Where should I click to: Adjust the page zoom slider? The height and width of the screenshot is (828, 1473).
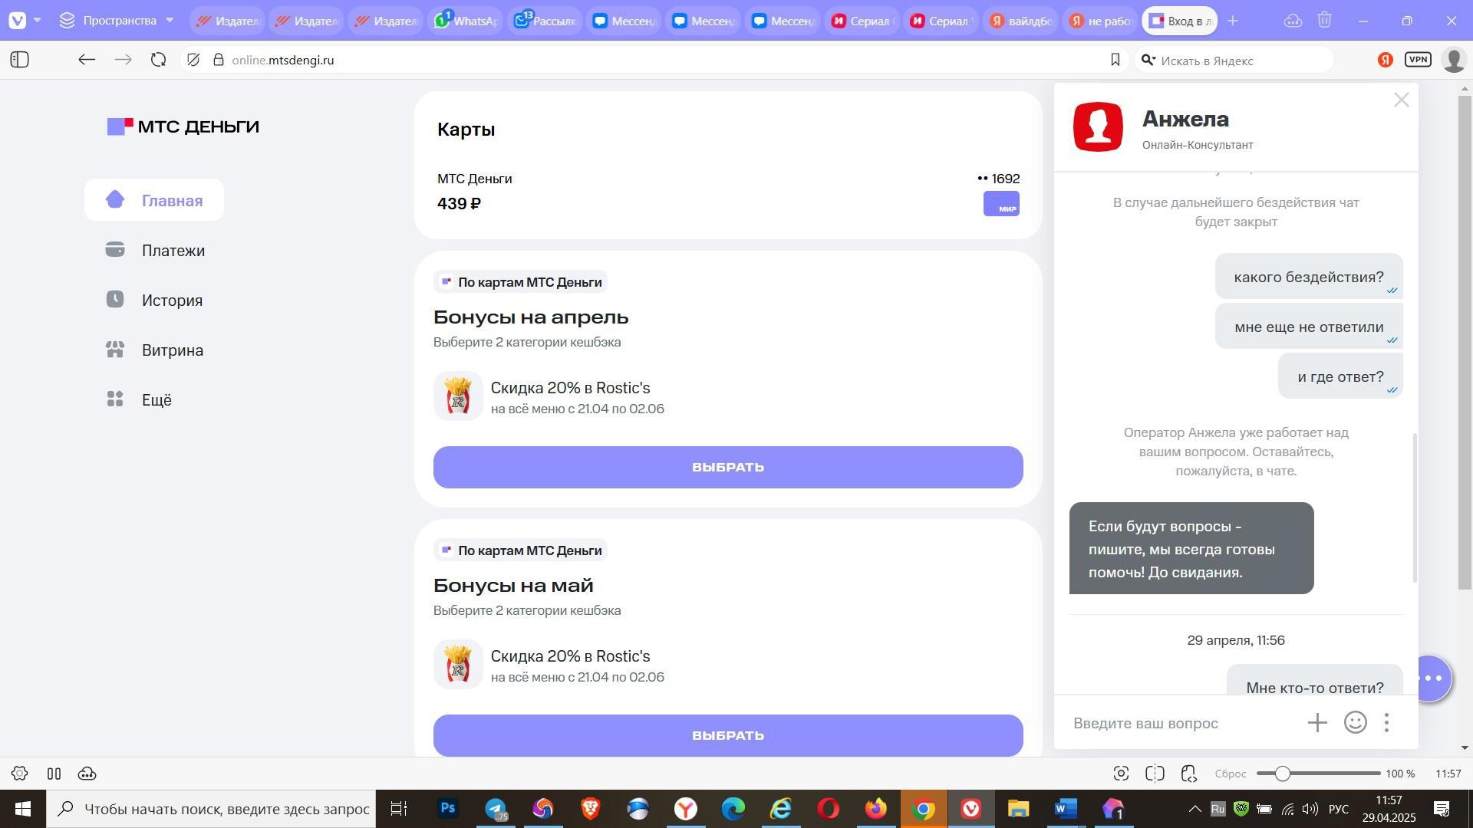tap(1282, 774)
